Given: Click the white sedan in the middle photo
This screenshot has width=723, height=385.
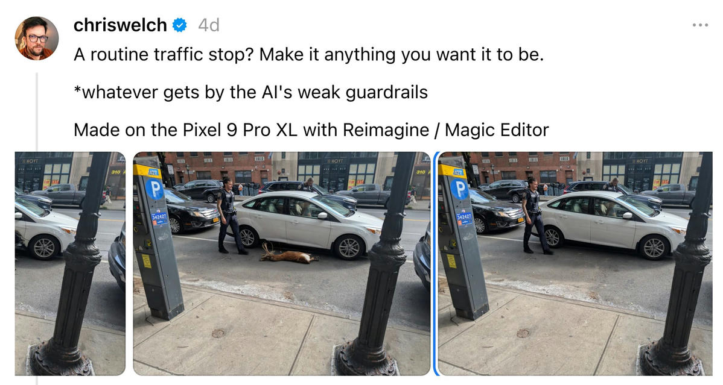Looking at the screenshot, I should coord(308,224).
